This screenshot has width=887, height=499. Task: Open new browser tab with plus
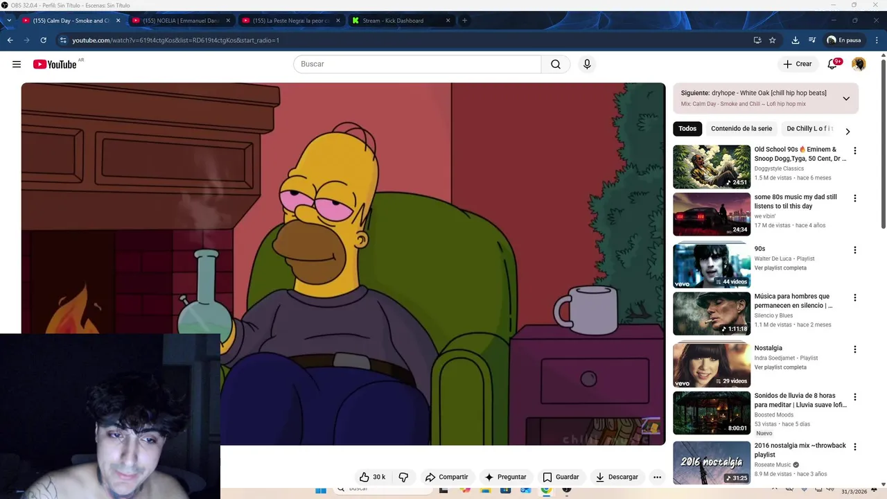coord(464,21)
